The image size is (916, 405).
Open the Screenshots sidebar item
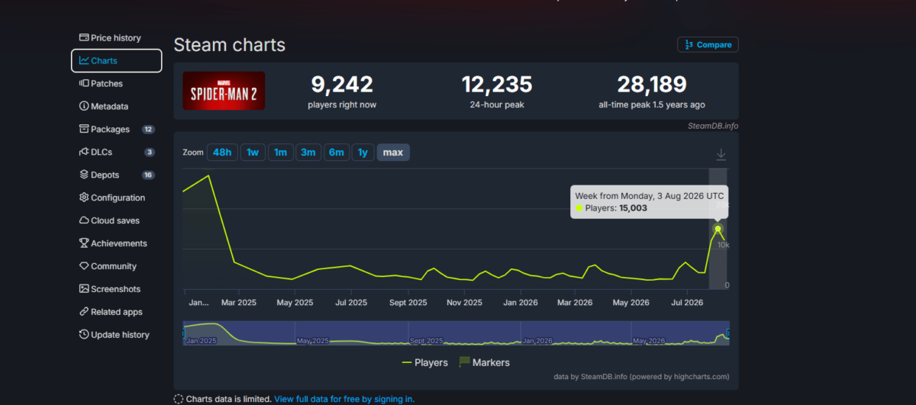pos(116,289)
